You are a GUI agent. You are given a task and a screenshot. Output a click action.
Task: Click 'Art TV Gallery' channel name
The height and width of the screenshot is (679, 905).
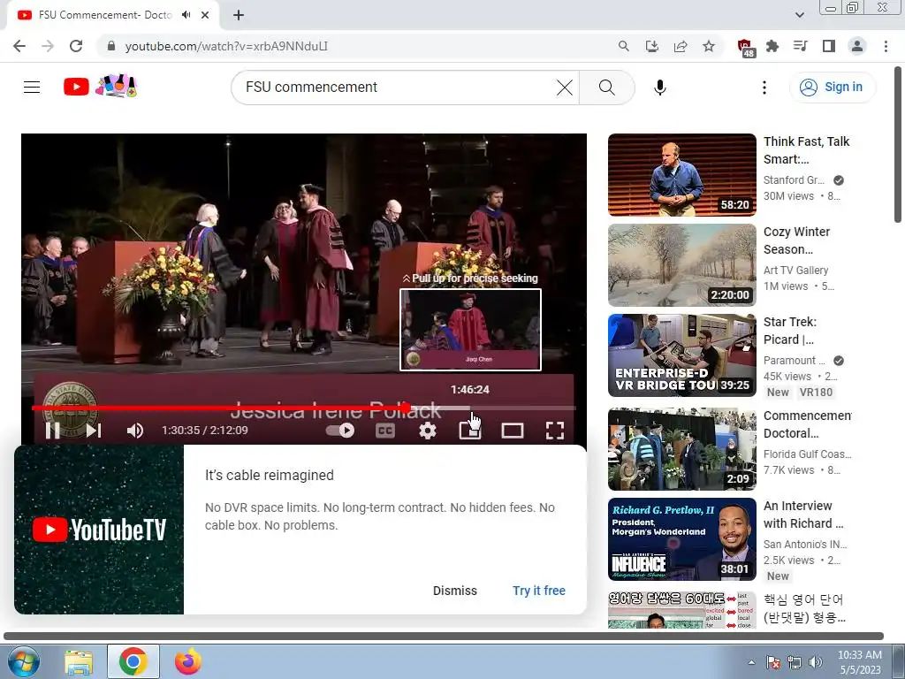795,271
